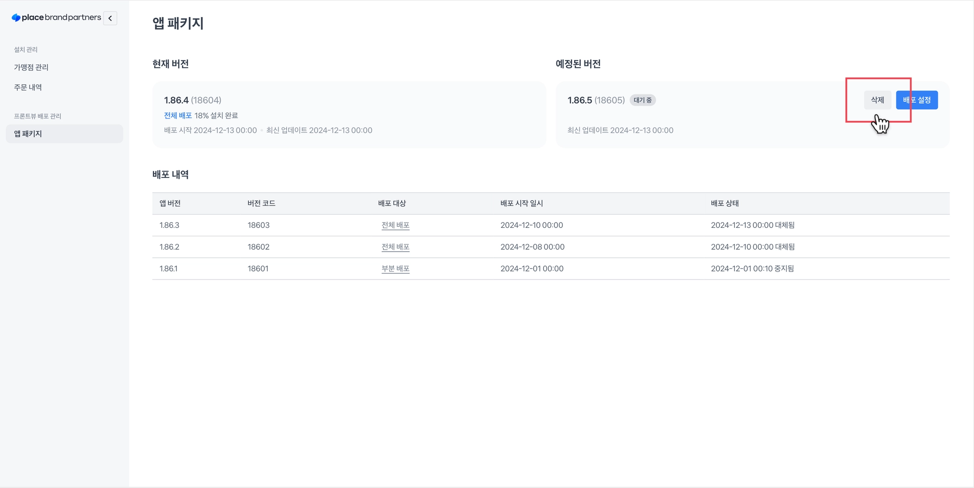Select 앱 패키지 in the sidebar
The height and width of the screenshot is (488, 974).
pyautogui.click(x=64, y=134)
